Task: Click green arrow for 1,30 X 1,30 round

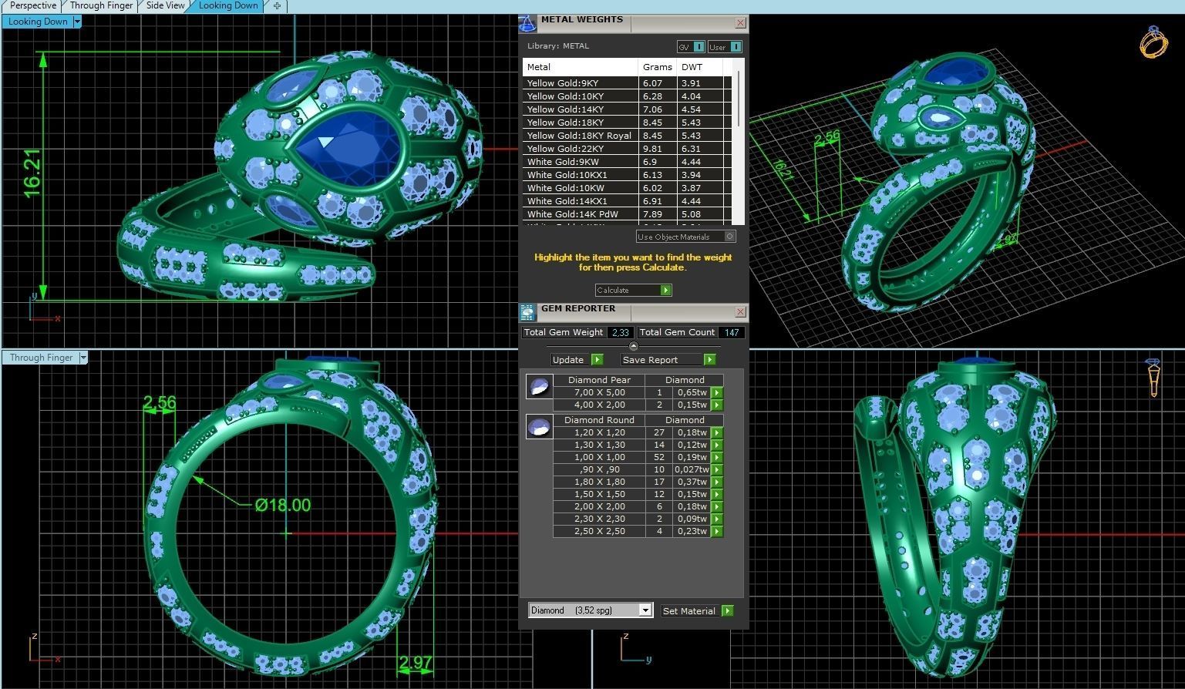Action: (717, 445)
